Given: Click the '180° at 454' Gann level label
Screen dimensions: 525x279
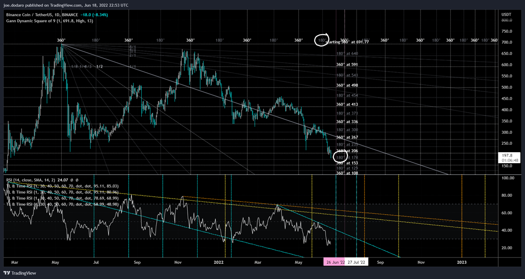Looking at the screenshot, I should click(347, 95).
